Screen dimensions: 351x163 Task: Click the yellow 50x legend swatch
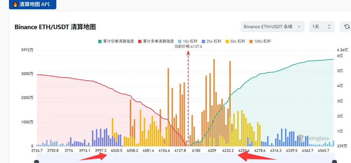(x=226, y=41)
